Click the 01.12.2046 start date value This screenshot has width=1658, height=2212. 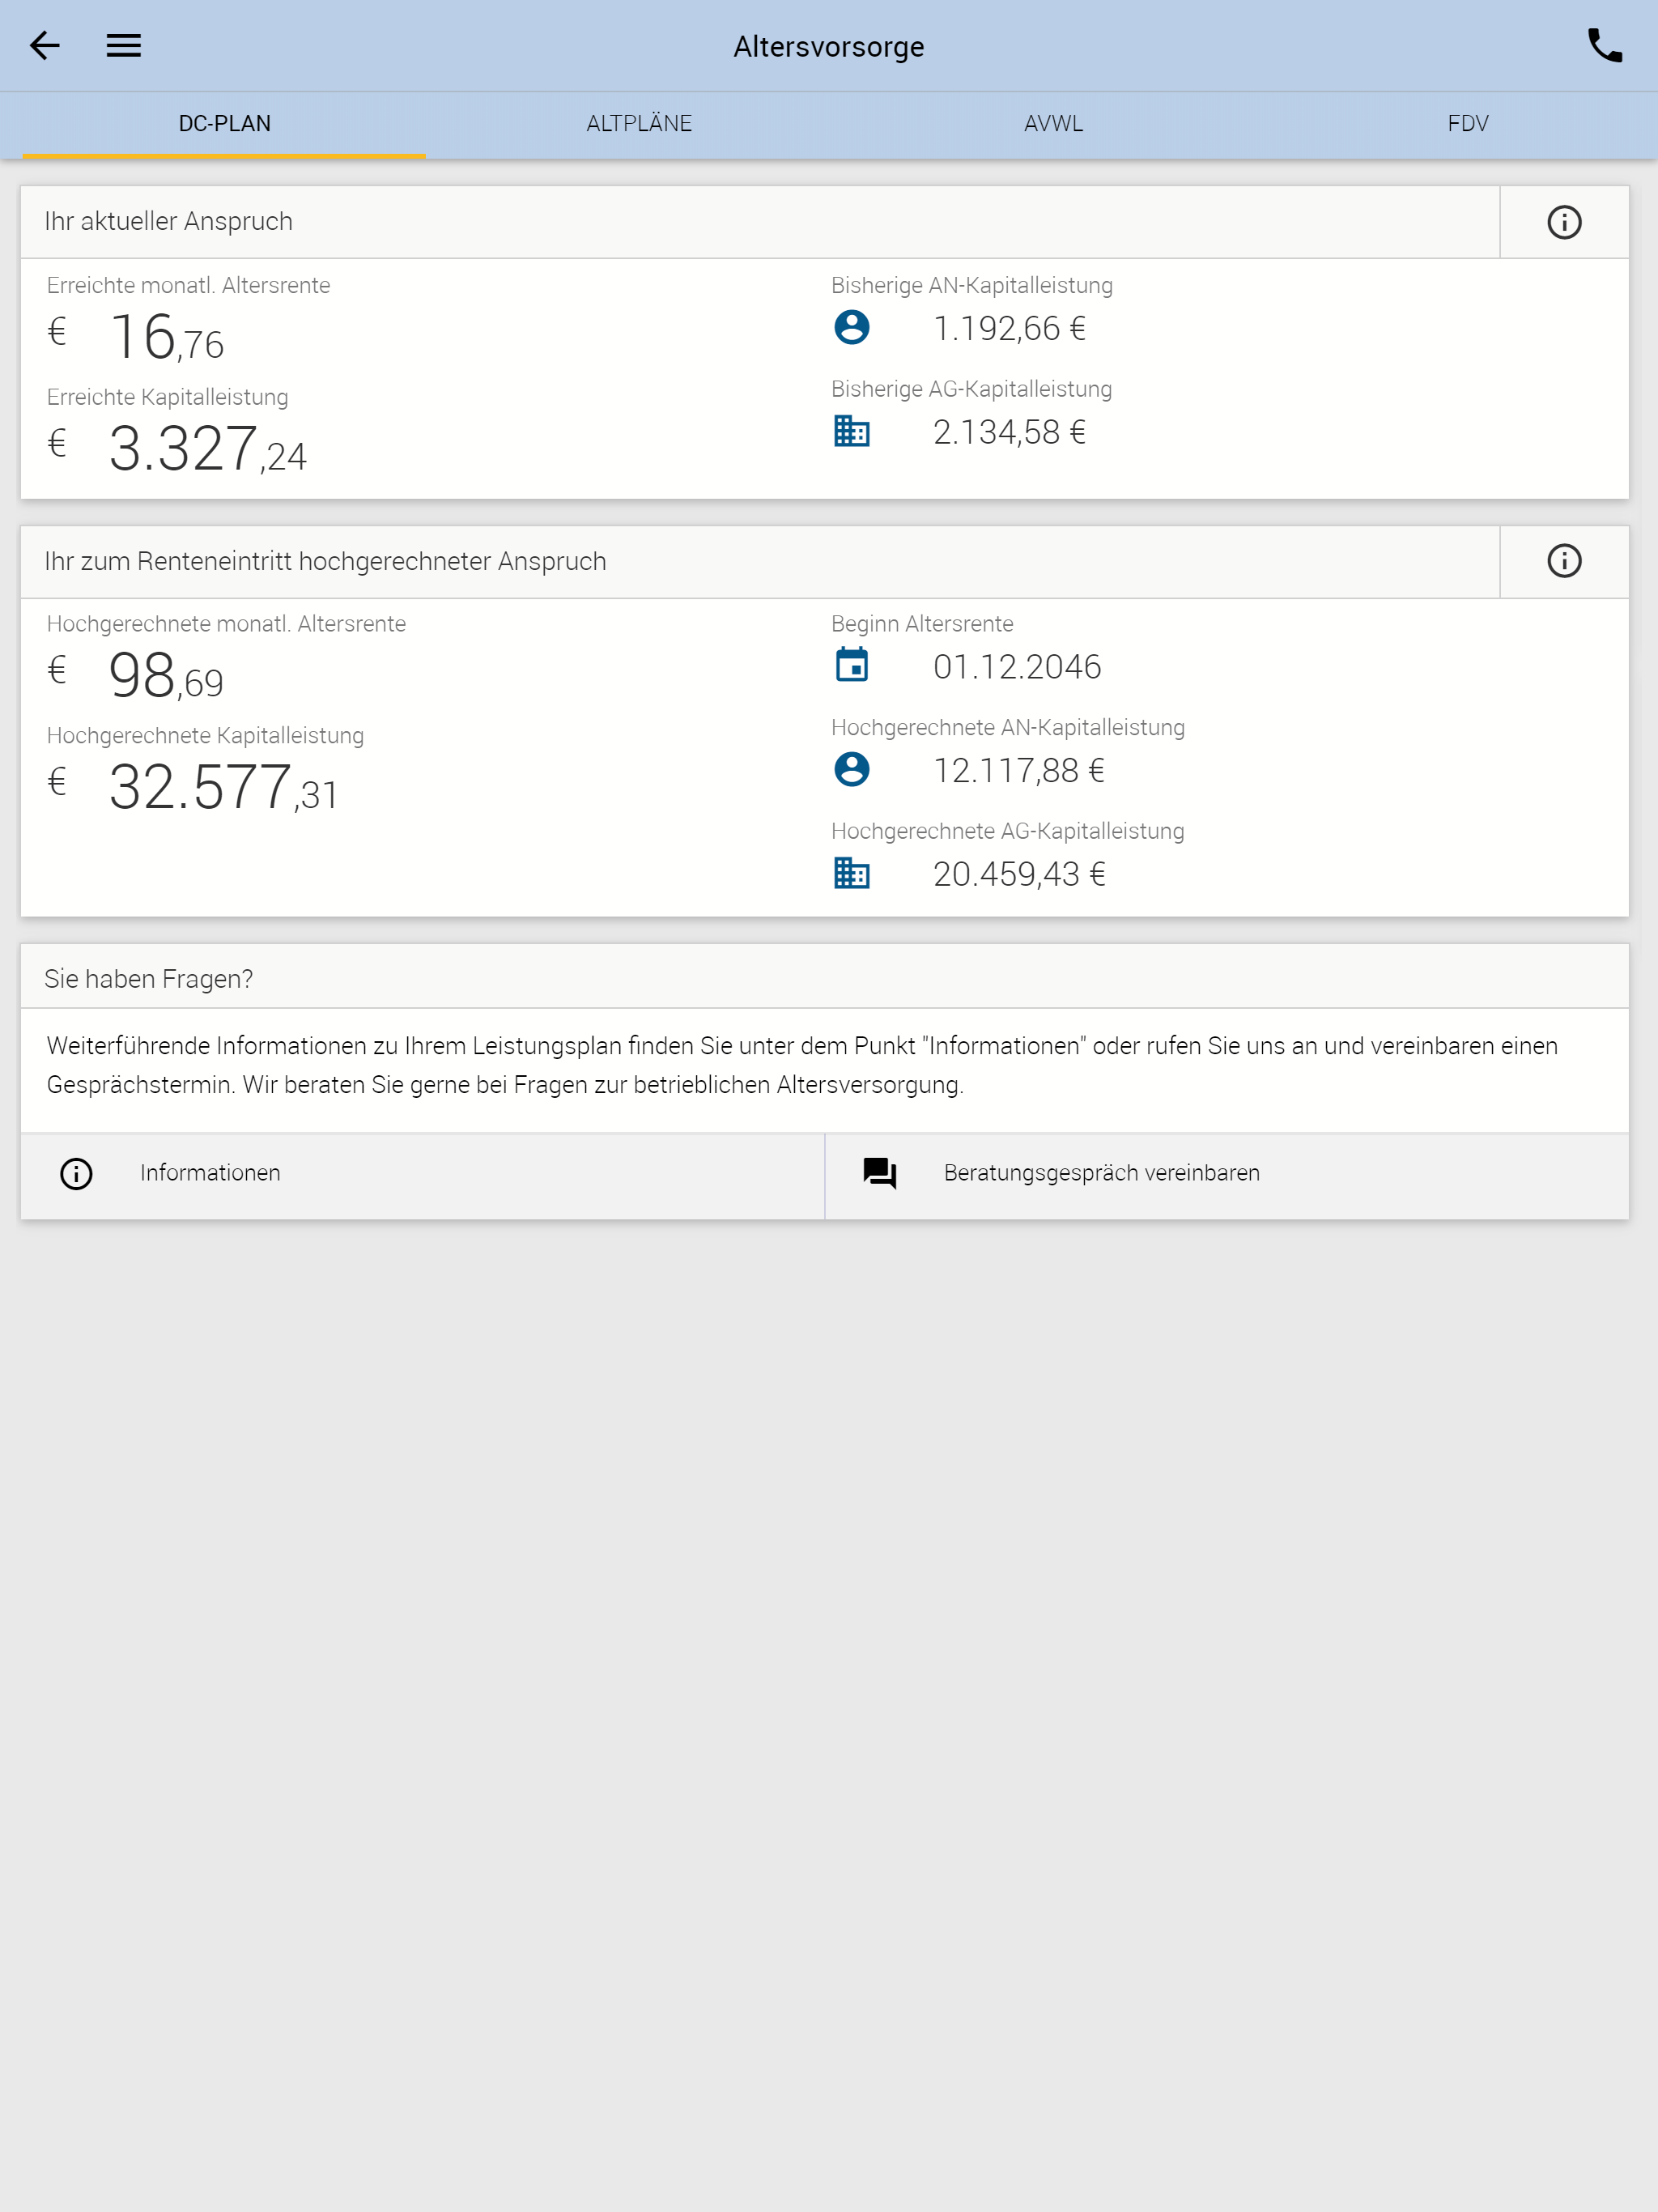click(x=1017, y=667)
